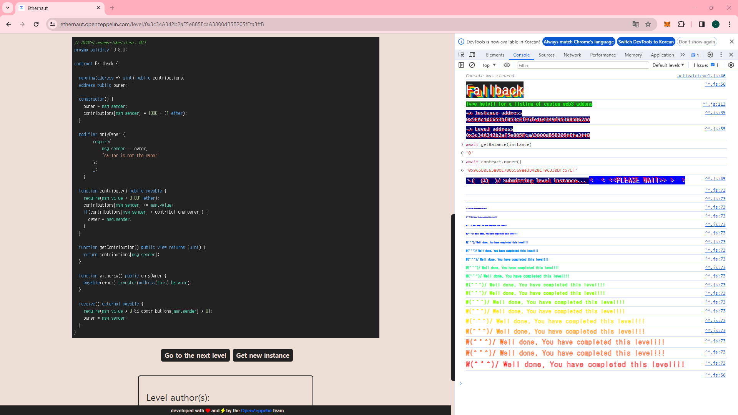Reload the Ethernaut page

point(36,24)
